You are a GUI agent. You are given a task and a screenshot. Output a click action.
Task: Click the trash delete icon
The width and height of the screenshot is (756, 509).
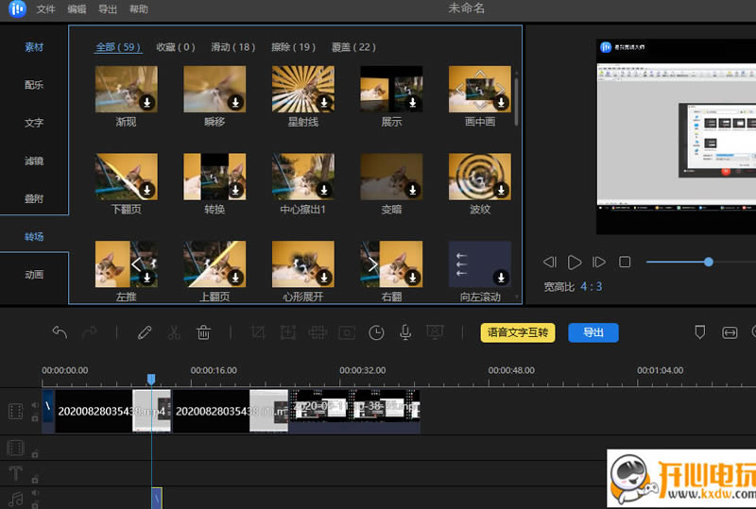[x=203, y=332]
